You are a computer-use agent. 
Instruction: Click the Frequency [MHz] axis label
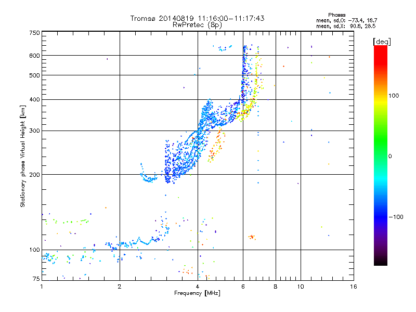[197, 293]
